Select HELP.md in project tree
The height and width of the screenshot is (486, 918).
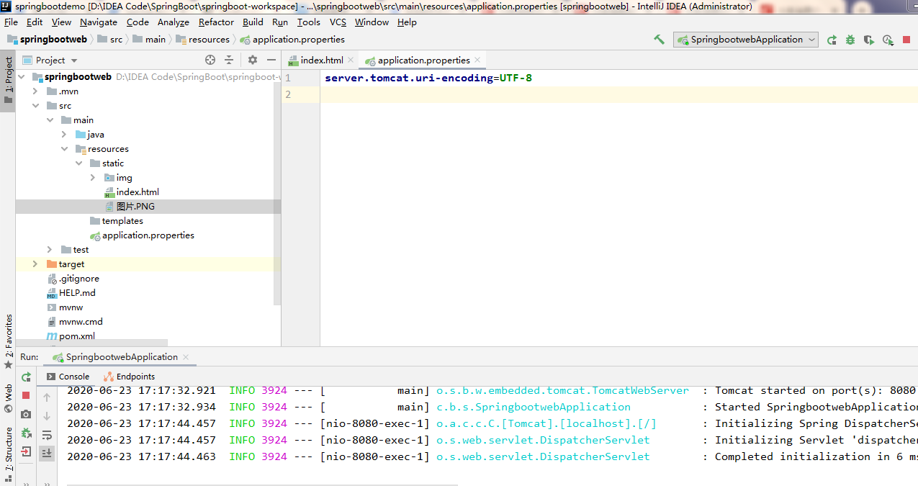click(71, 293)
